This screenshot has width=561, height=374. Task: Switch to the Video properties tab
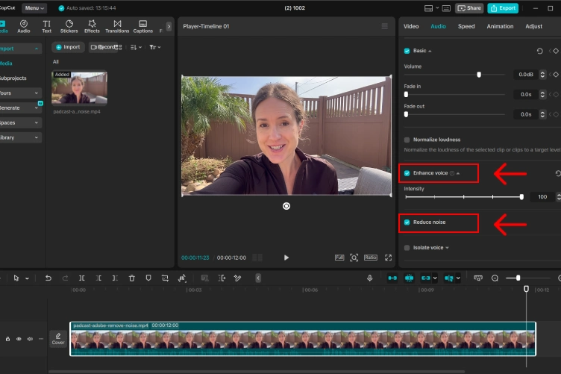tap(411, 26)
